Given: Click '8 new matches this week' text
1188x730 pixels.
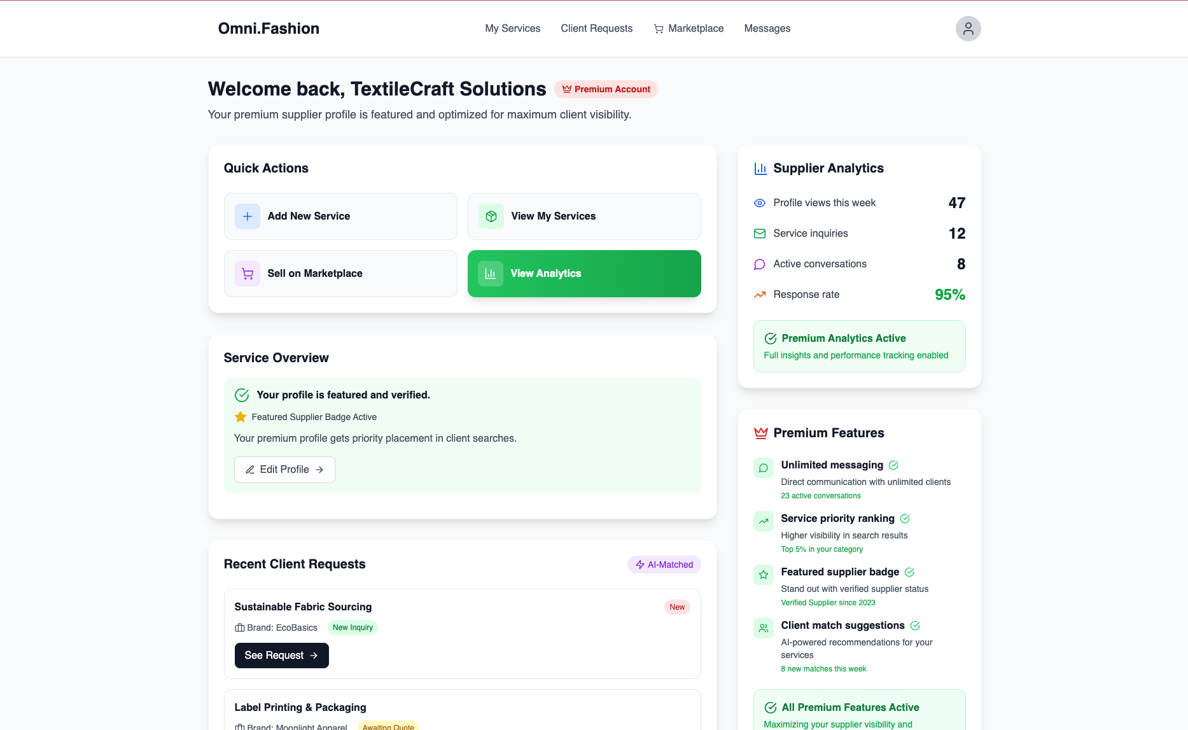Looking at the screenshot, I should tap(823, 669).
